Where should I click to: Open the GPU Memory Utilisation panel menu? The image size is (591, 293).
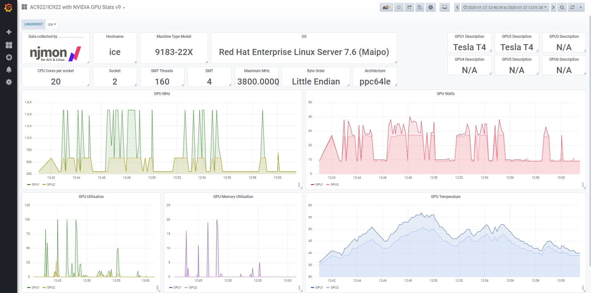[x=233, y=197]
